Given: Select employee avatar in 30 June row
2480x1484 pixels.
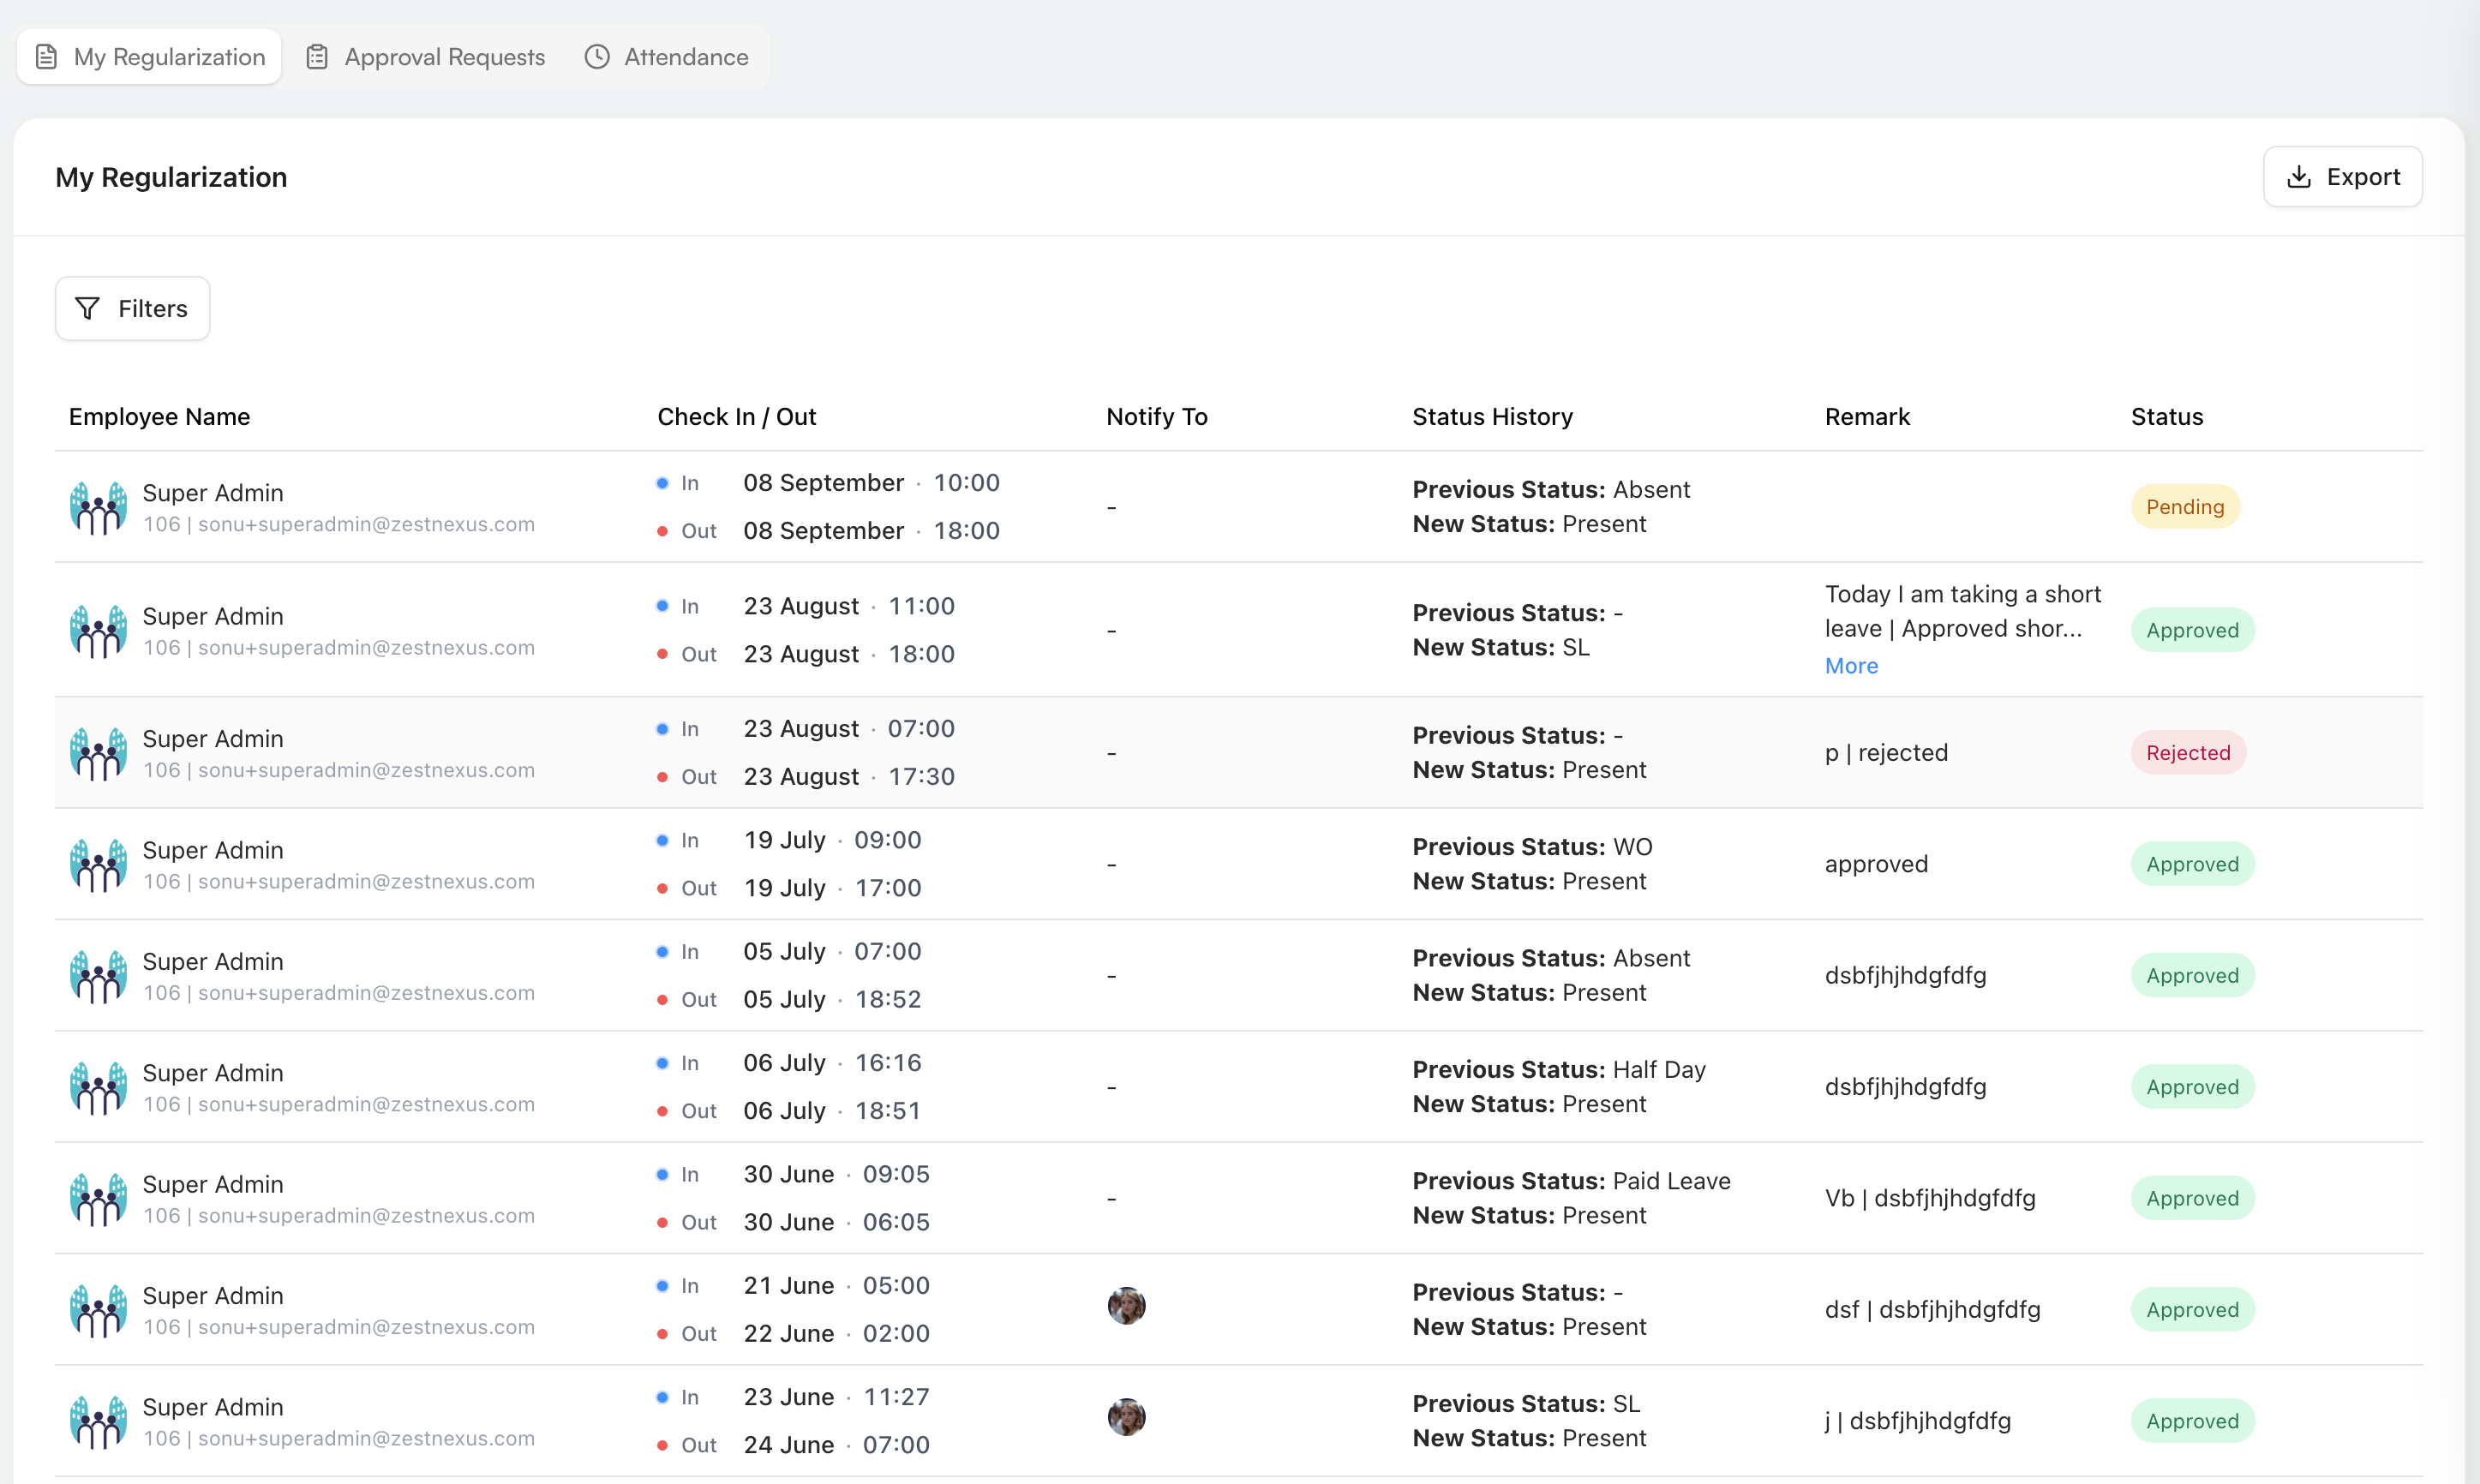Looking at the screenshot, I should 98,1199.
